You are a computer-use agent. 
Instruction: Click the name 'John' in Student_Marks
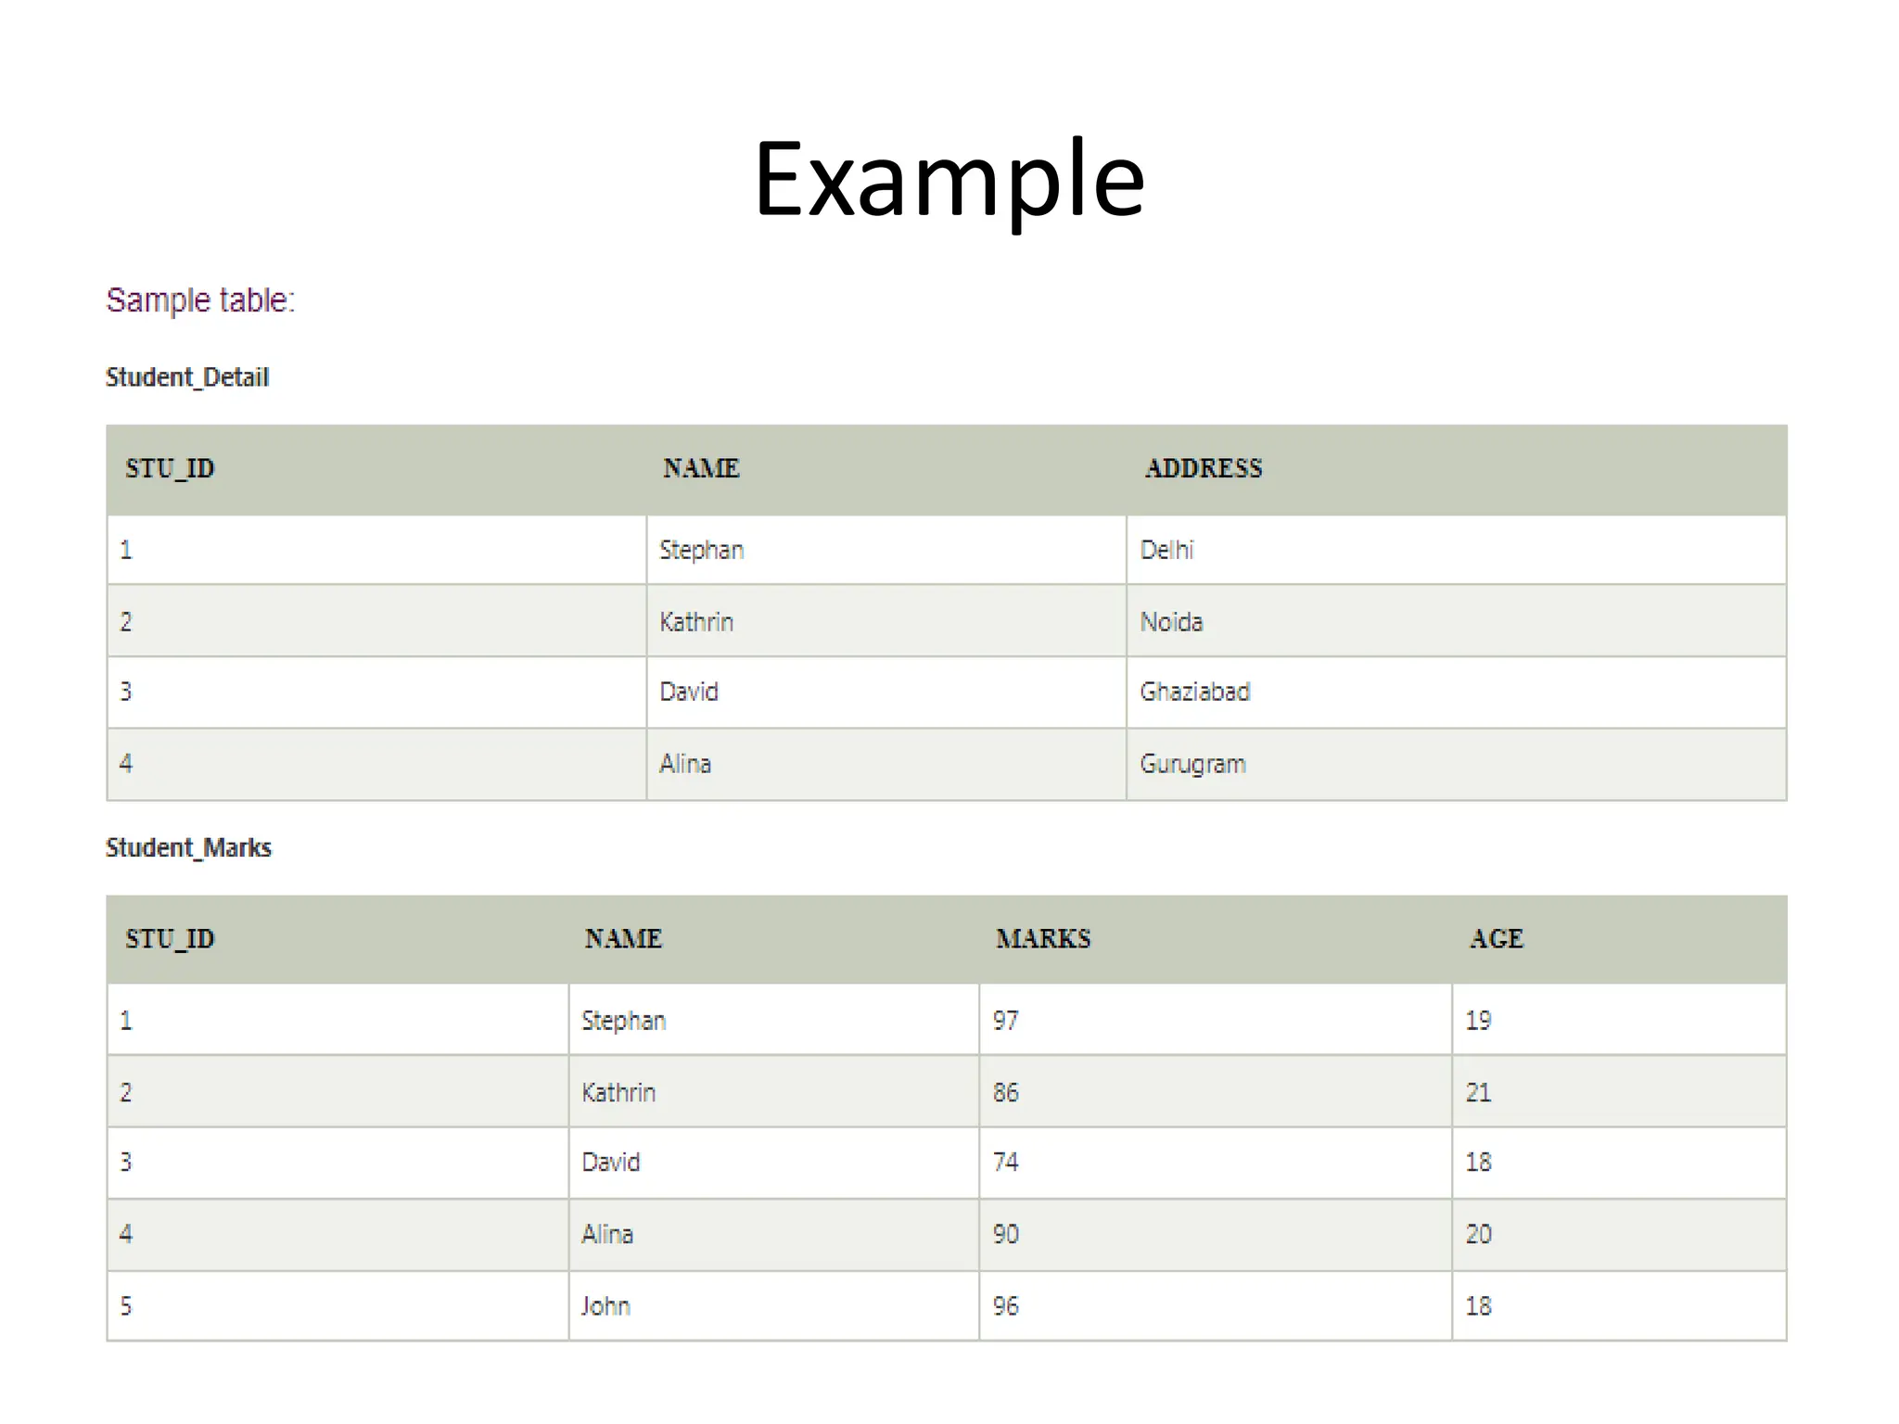(x=605, y=1307)
